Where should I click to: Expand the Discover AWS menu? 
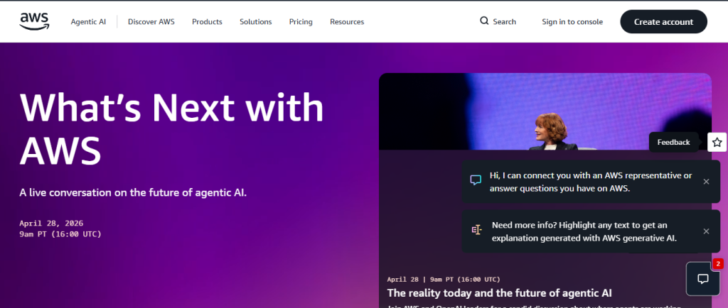151,22
